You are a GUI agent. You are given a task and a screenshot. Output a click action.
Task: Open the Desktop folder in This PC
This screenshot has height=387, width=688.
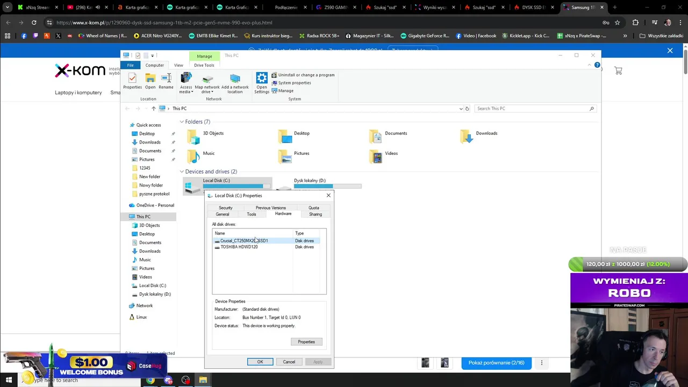tap(295, 137)
